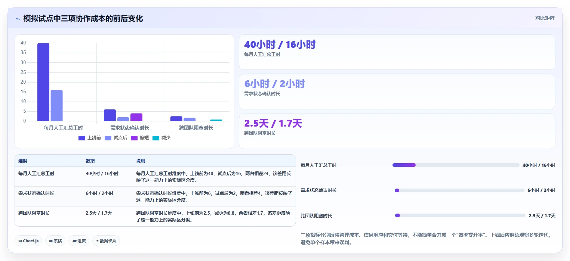Click the y-axis tick label 20
The image size is (570, 261).
23,82
